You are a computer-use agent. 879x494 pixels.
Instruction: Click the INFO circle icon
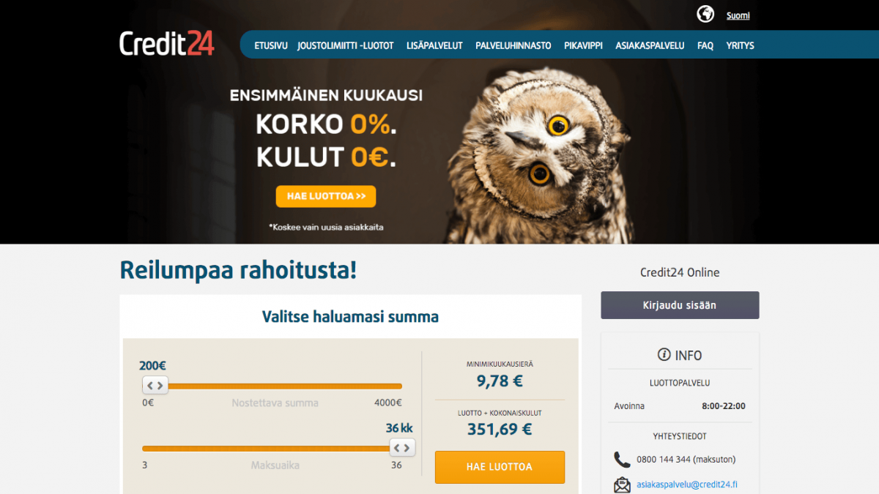[x=664, y=355]
